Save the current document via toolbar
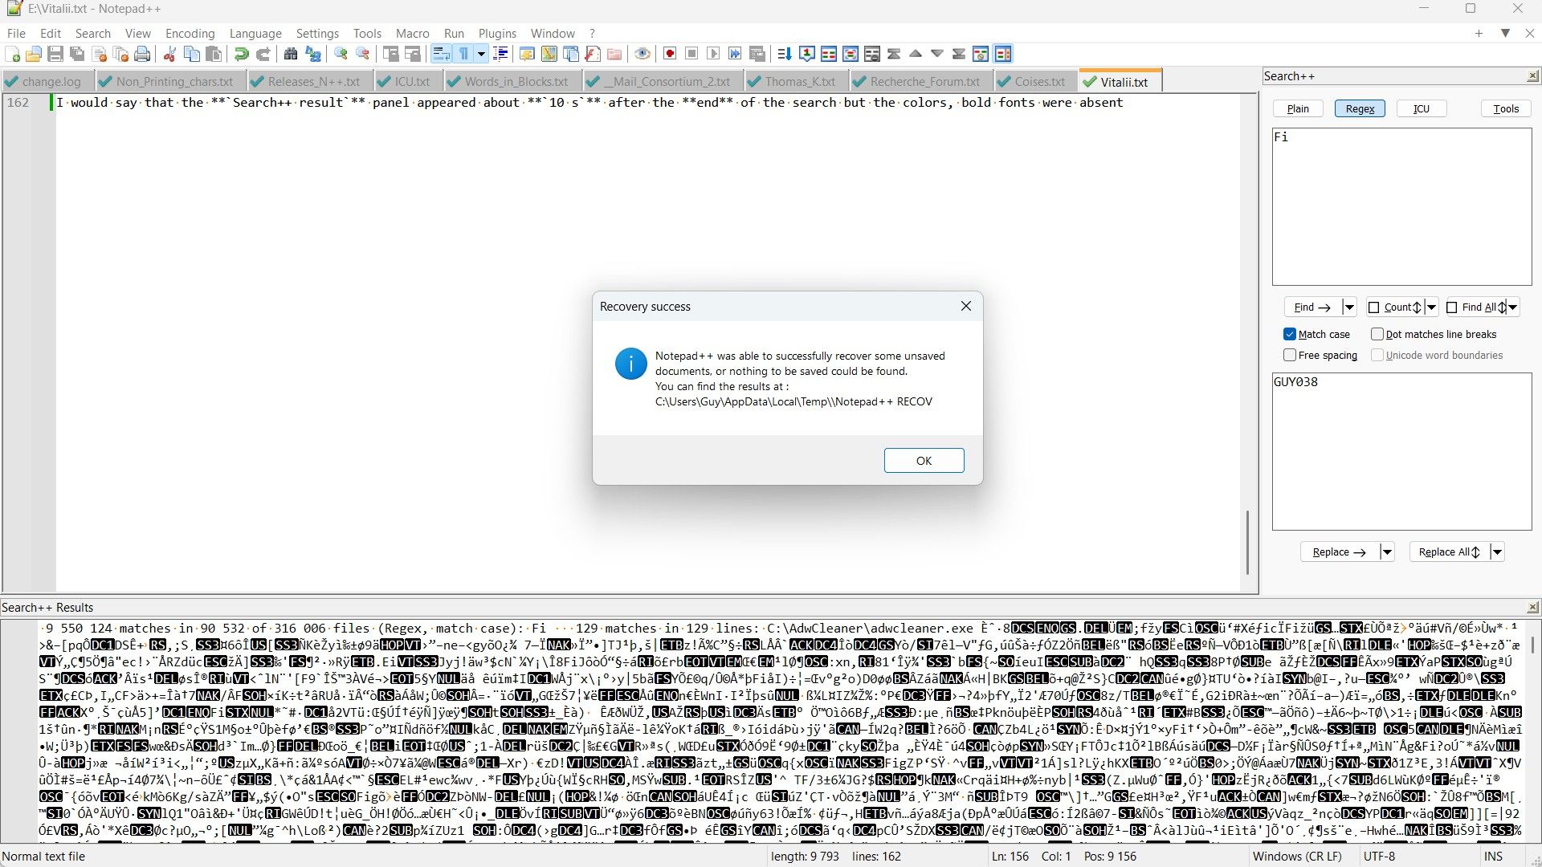This screenshot has width=1542, height=867. [55, 54]
